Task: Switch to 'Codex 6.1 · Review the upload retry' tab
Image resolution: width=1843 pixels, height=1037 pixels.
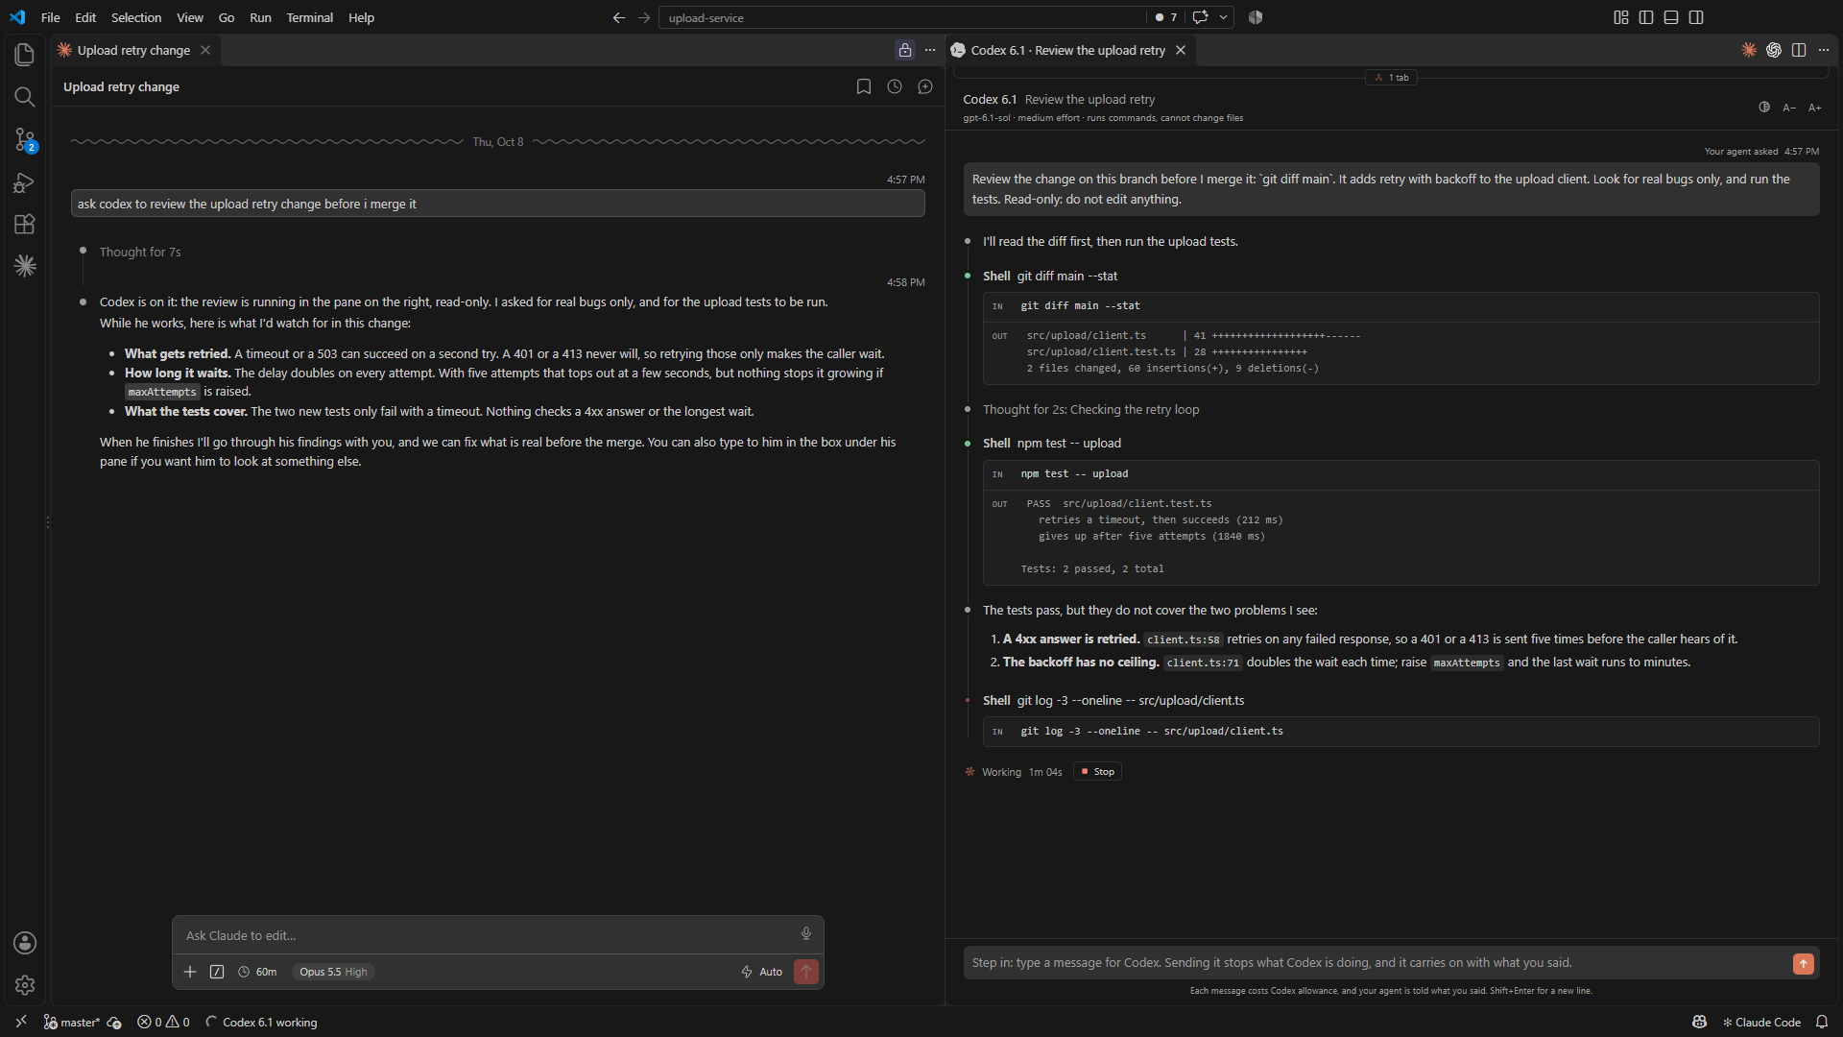Action: 1067,50
